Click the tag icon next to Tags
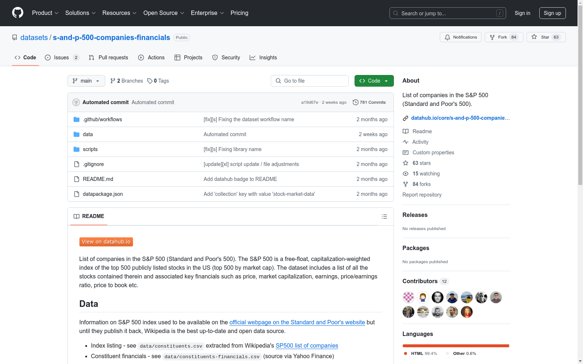This screenshot has height=364, width=583. (x=150, y=81)
